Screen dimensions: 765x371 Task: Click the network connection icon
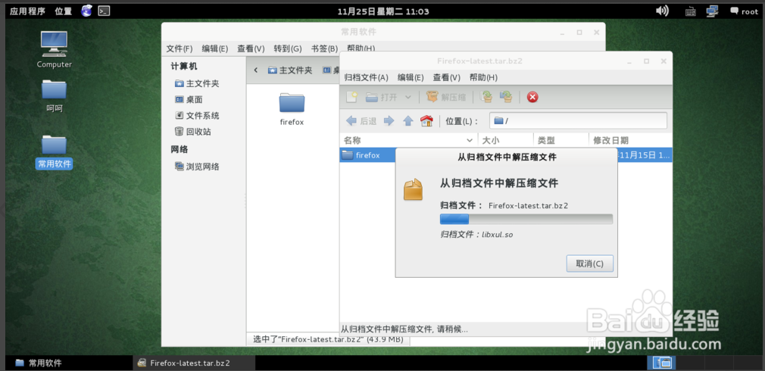point(712,11)
